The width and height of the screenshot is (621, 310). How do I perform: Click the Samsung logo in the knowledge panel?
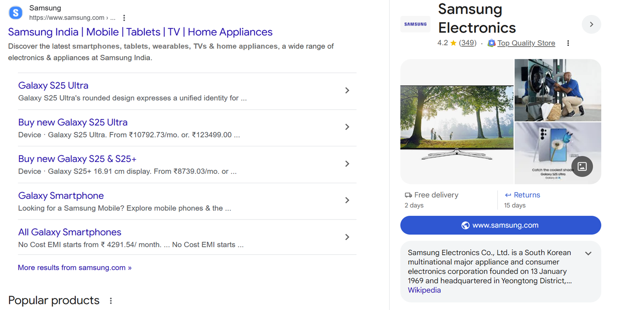click(415, 24)
